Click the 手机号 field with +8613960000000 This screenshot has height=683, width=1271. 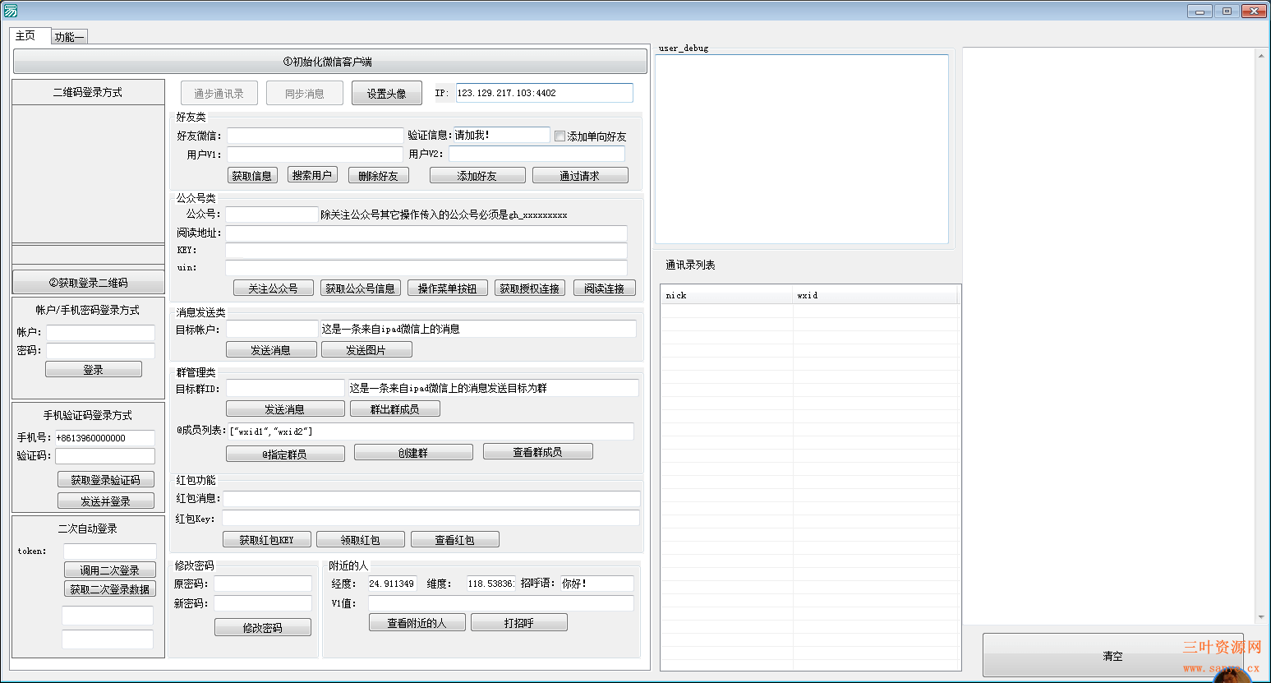click(x=105, y=438)
